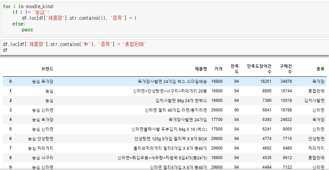Click price value 17900

click(x=217, y=129)
